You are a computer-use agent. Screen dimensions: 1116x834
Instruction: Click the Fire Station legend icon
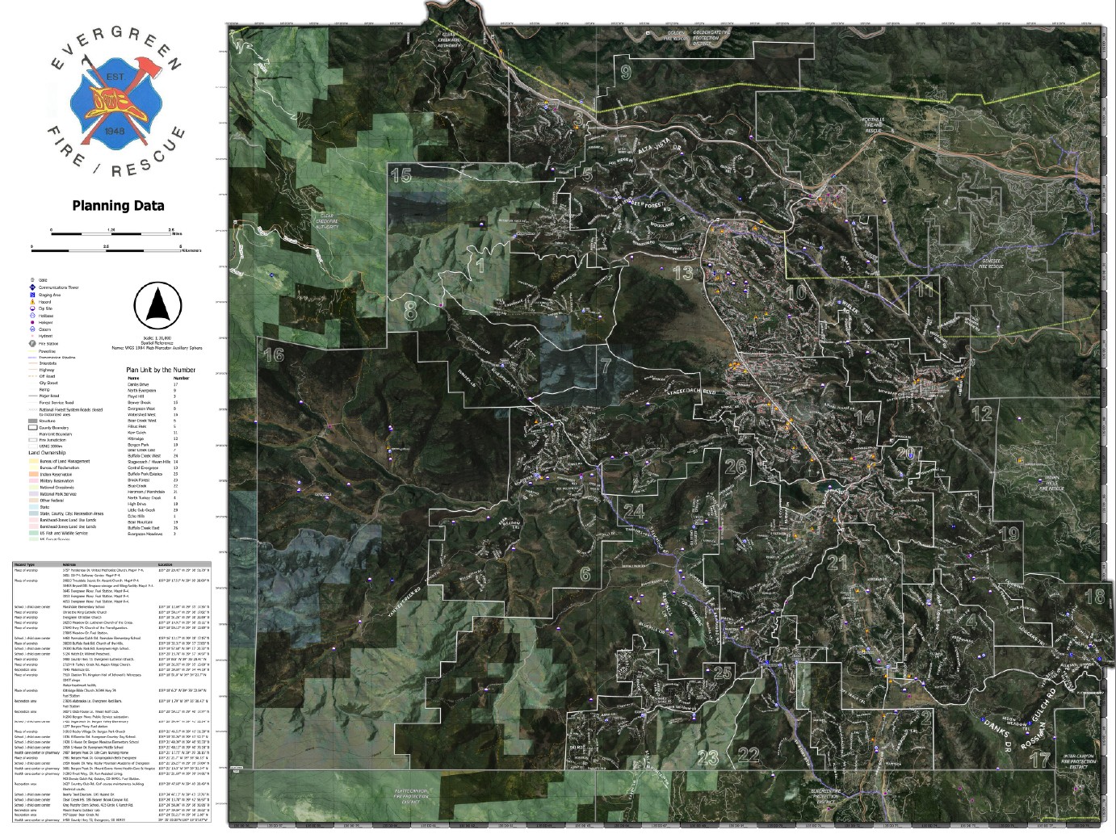coord(32,343)
